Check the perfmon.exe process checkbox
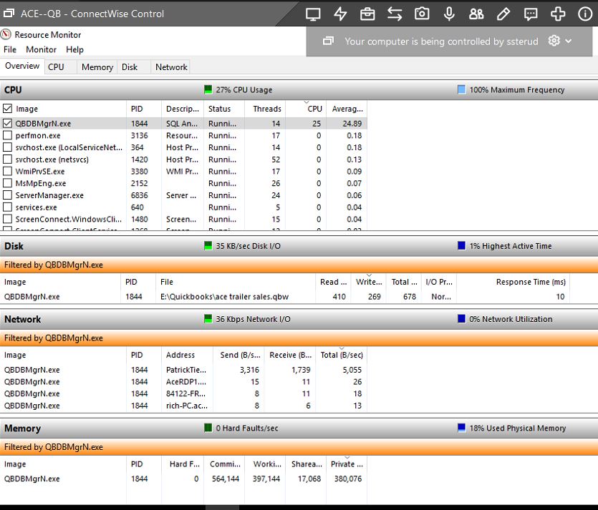Image resolution: width=598 pixels, height=510 pixels. coord(8,135)
